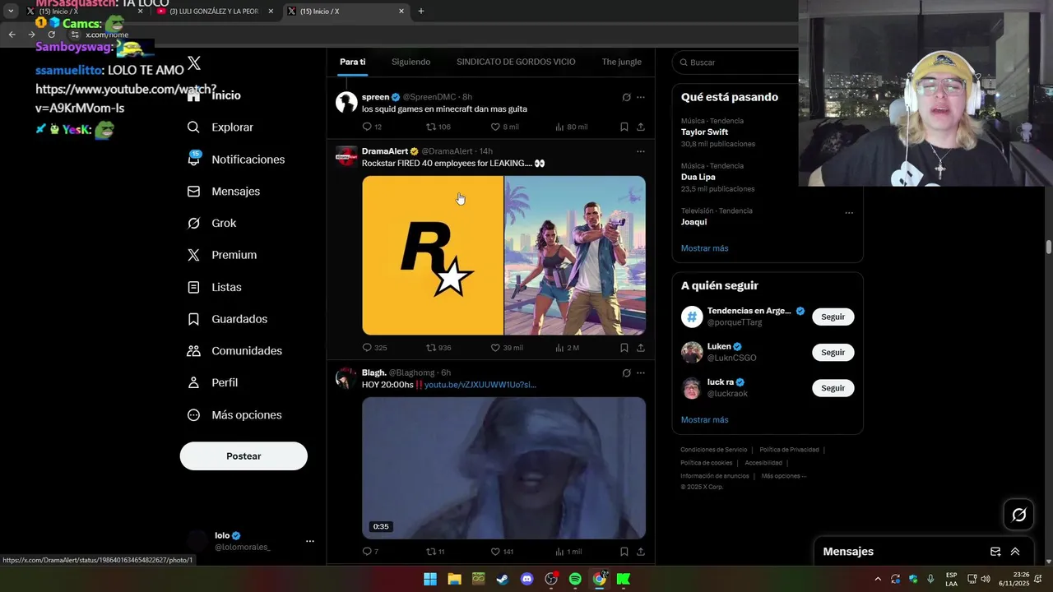Follow luck ra account
The image size is (1053, 592).
(833, 388)
